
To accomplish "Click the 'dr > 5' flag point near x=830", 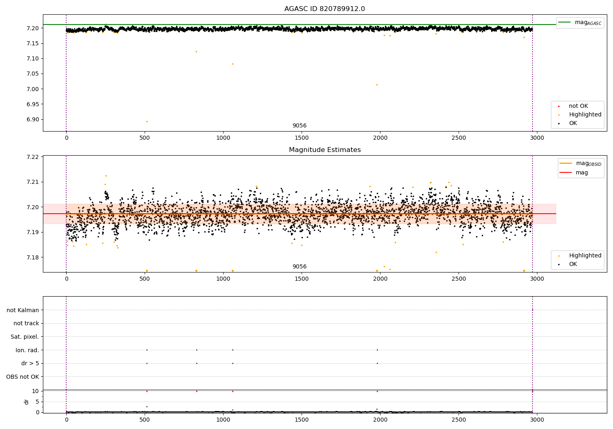I will coord(197,363).
